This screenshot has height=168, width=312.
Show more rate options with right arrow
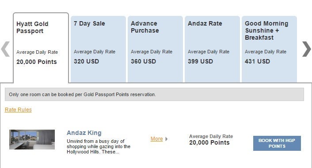coord(306,49)
